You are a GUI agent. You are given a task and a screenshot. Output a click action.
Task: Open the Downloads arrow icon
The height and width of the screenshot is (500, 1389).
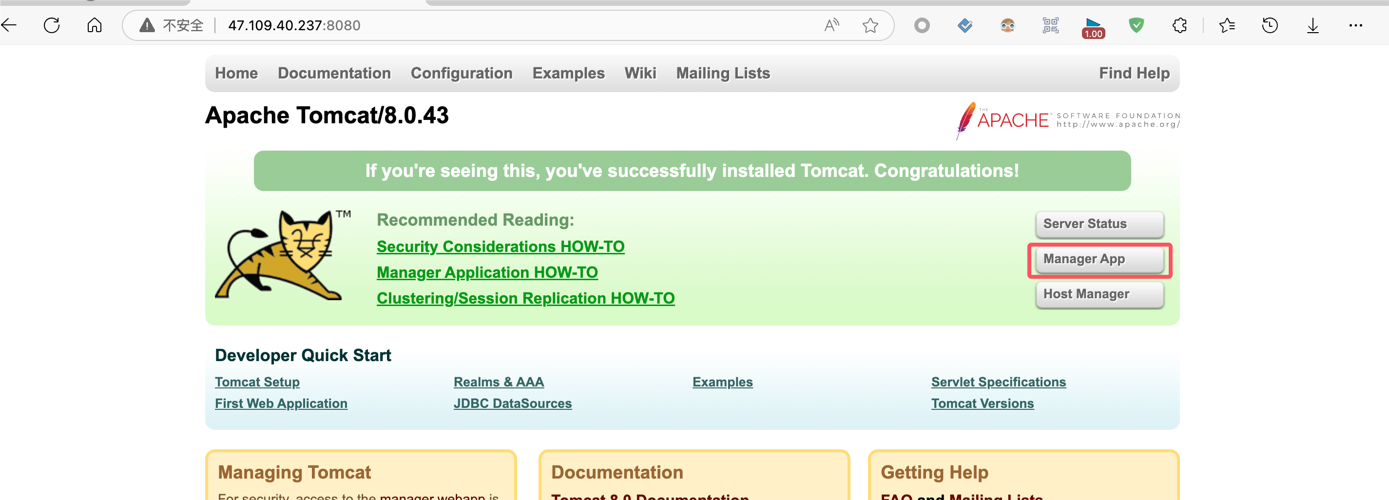(x=1312, y=25)
